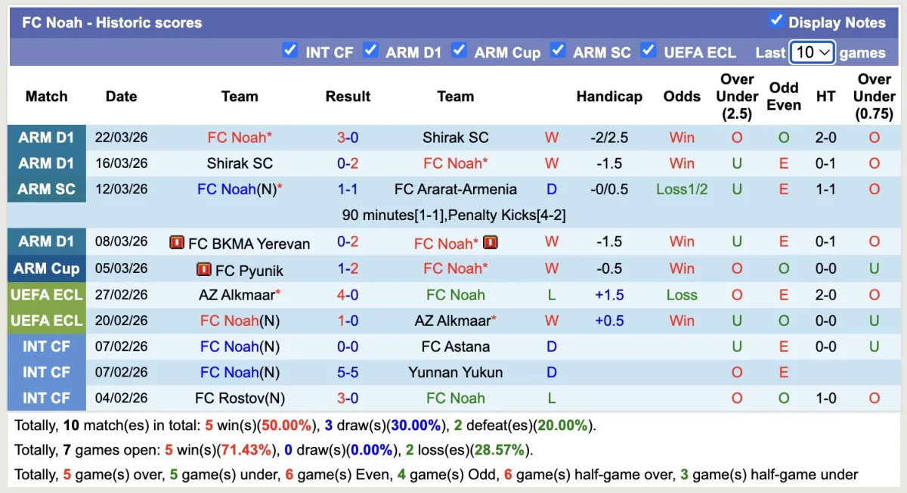The height and width of the screenshot is (493, 907).
Task: Open the Last 10 games dropdown
Action: 812,52
